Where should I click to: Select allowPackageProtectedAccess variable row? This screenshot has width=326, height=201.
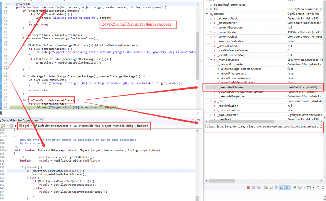pyautogui.click(x=264, y=69)
